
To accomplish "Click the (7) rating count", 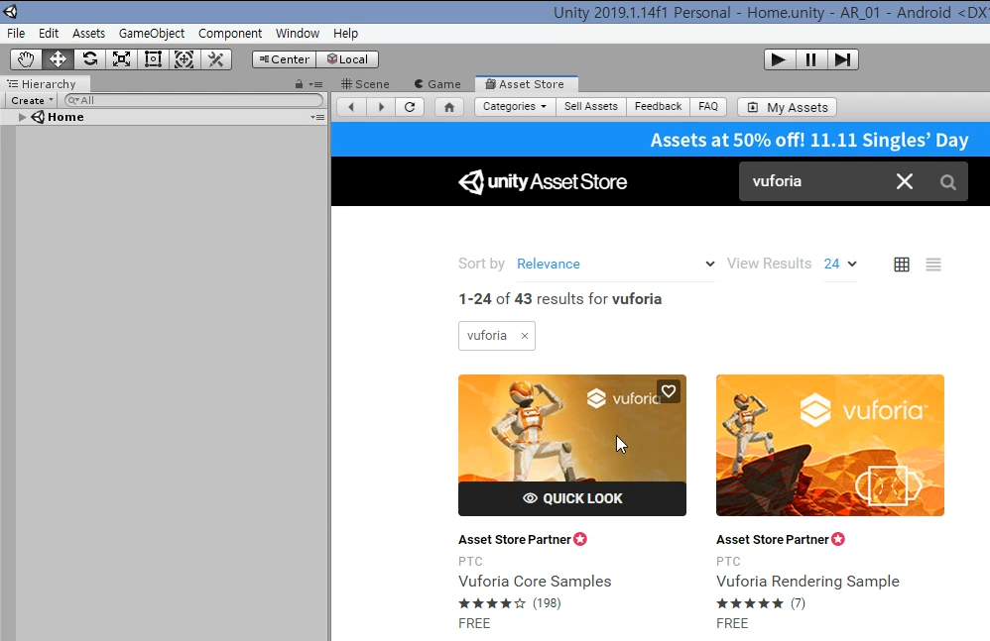I will point(799,603).
